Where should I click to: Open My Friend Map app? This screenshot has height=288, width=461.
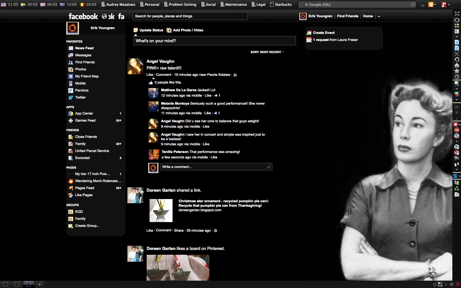(87, 76)
